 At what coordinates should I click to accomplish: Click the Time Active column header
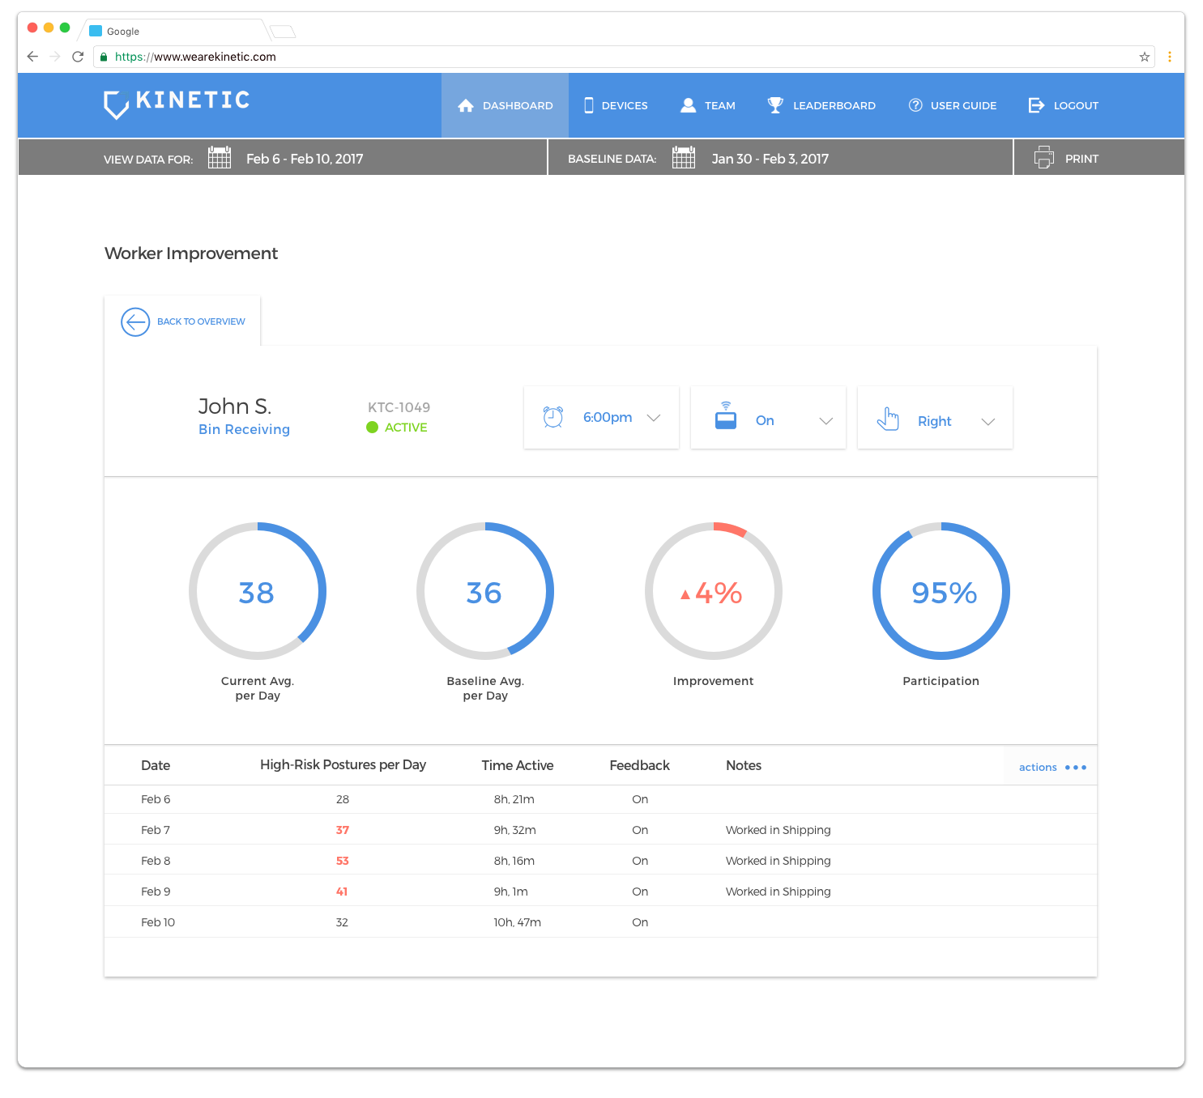pyautogui.click(x=518, y=765)
